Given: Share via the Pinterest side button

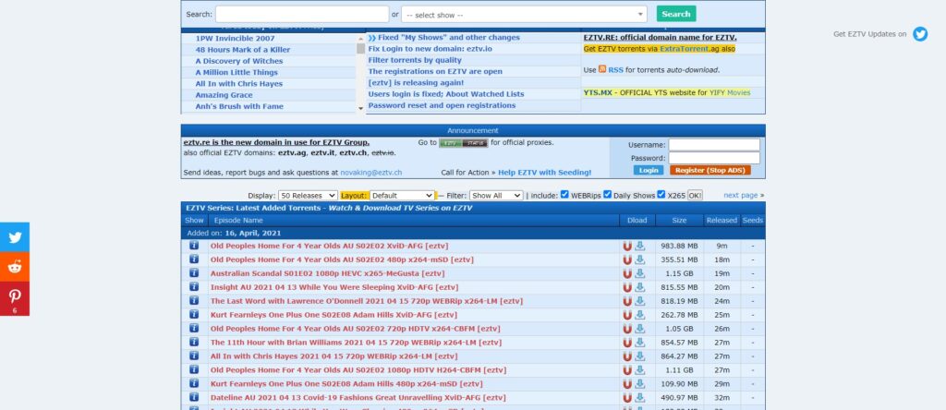Looking at the screenshot, I should coord(15,298).
